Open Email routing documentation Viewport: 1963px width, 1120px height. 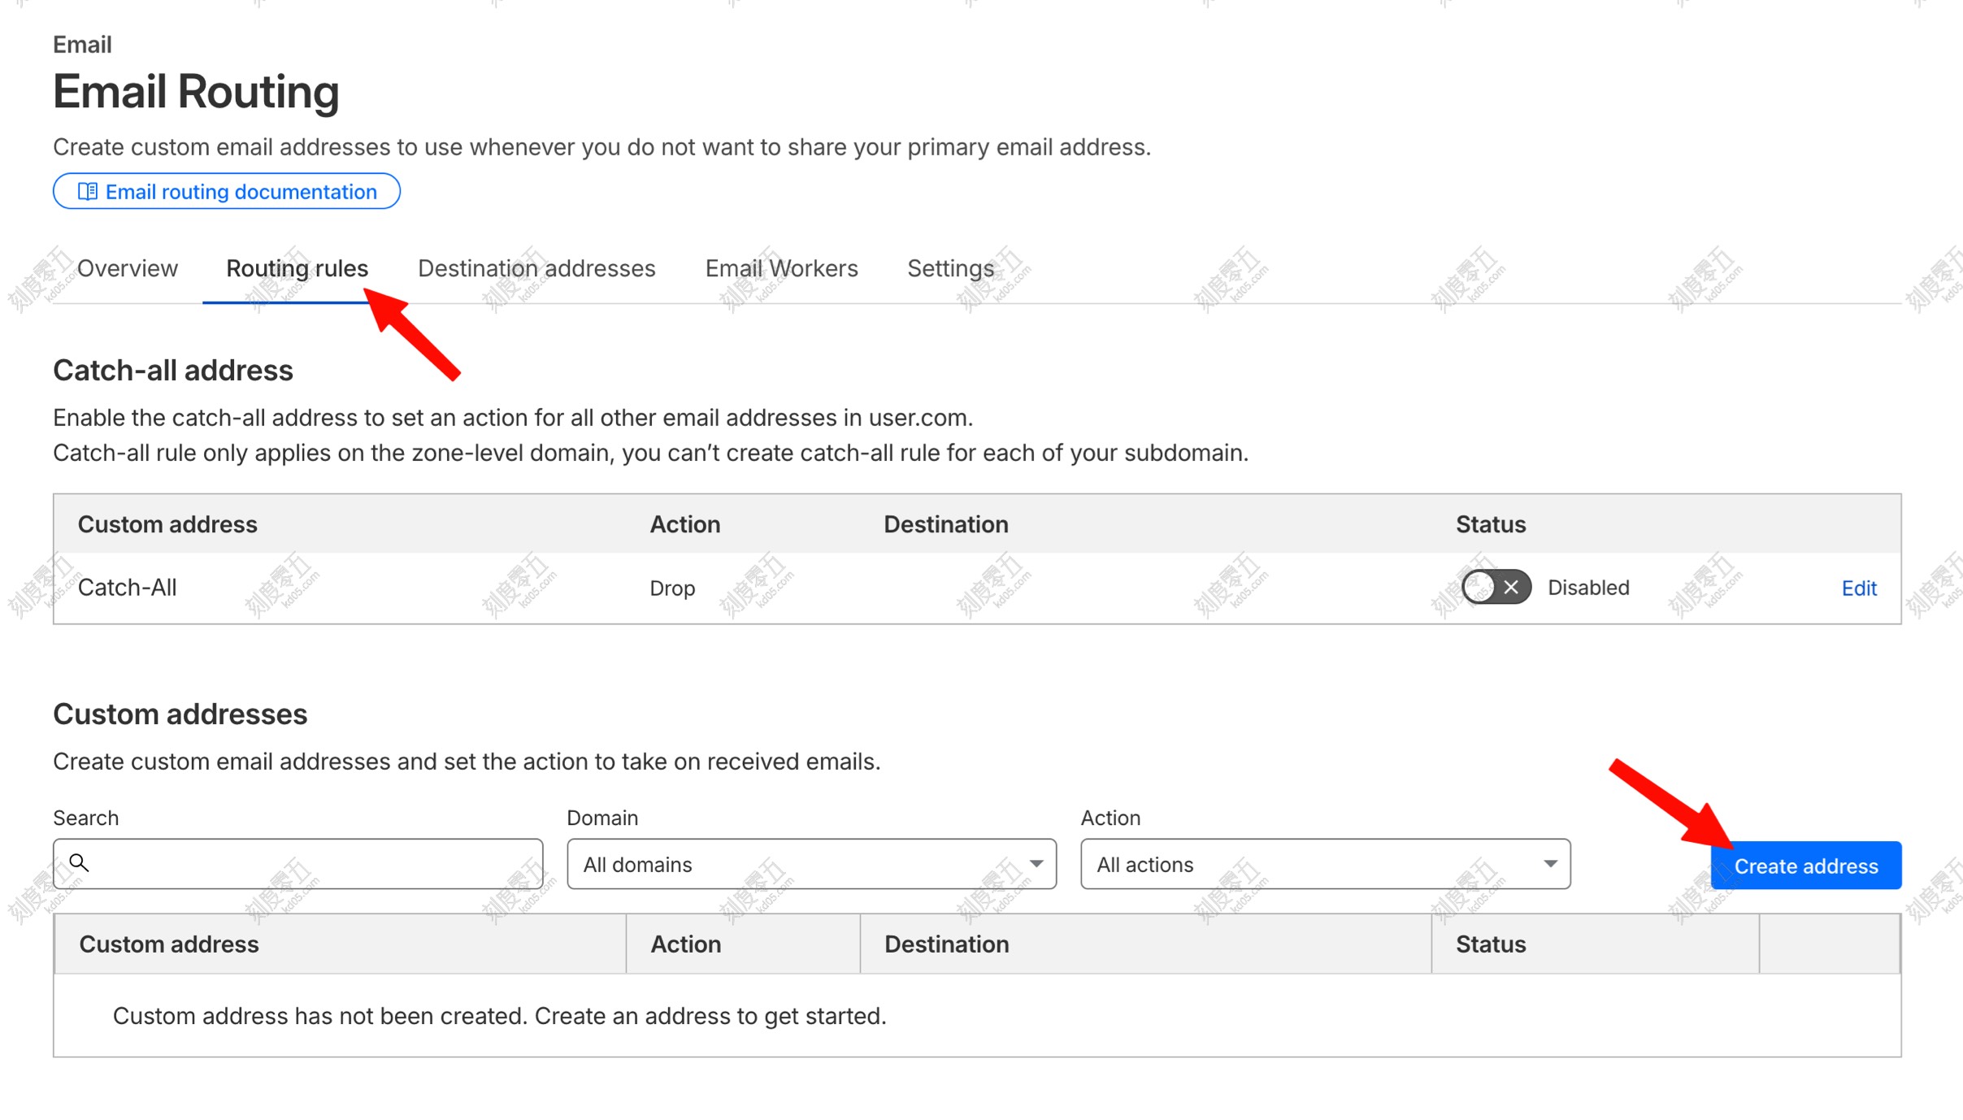(227, 191)
